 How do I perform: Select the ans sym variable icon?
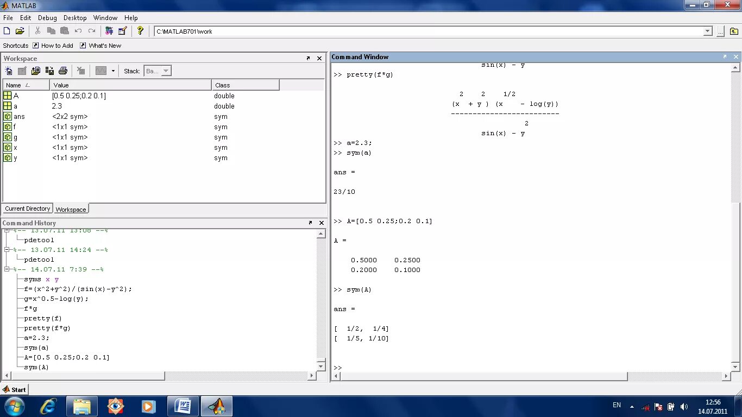(x=8, y=116)
